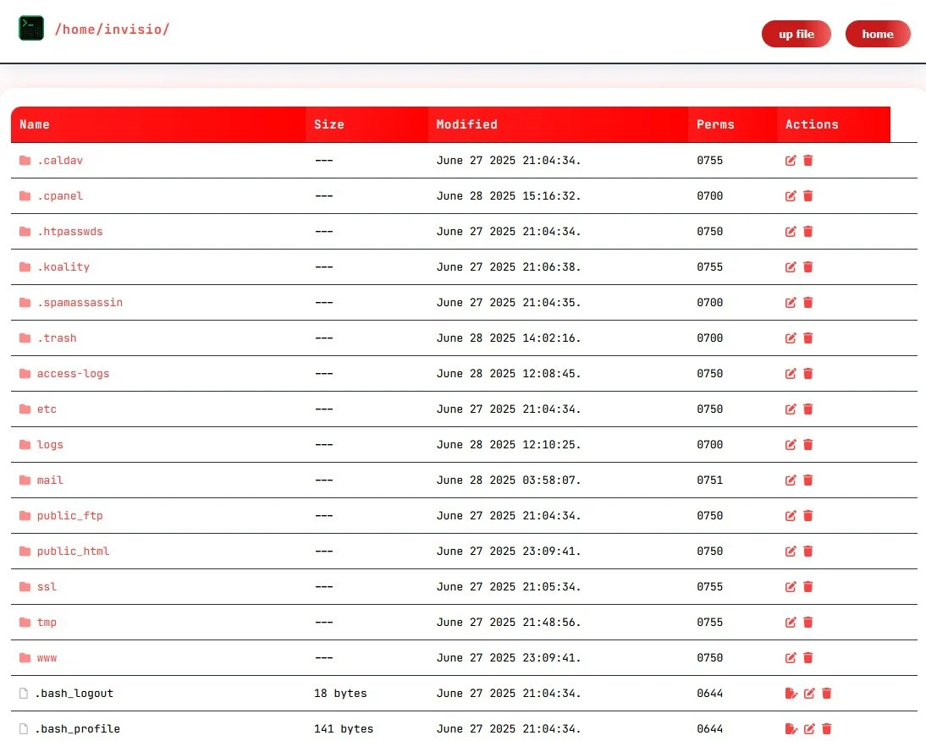Click the trash icon for .bash_logout
The width and height of the screenshot is (926, 741).
(827, 693)
